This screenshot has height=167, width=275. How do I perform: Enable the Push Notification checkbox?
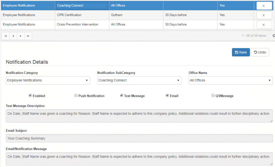tap(76, 95)
